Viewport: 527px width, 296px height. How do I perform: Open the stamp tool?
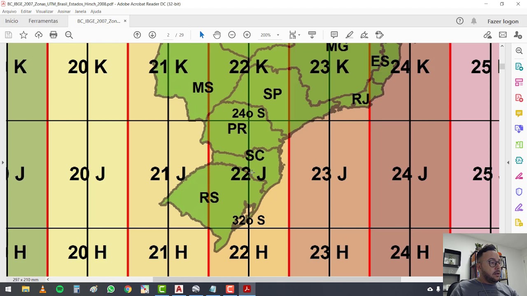[x=380, y=35]
